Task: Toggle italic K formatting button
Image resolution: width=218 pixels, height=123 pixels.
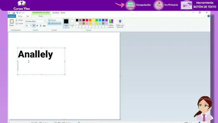Action: 37,26
